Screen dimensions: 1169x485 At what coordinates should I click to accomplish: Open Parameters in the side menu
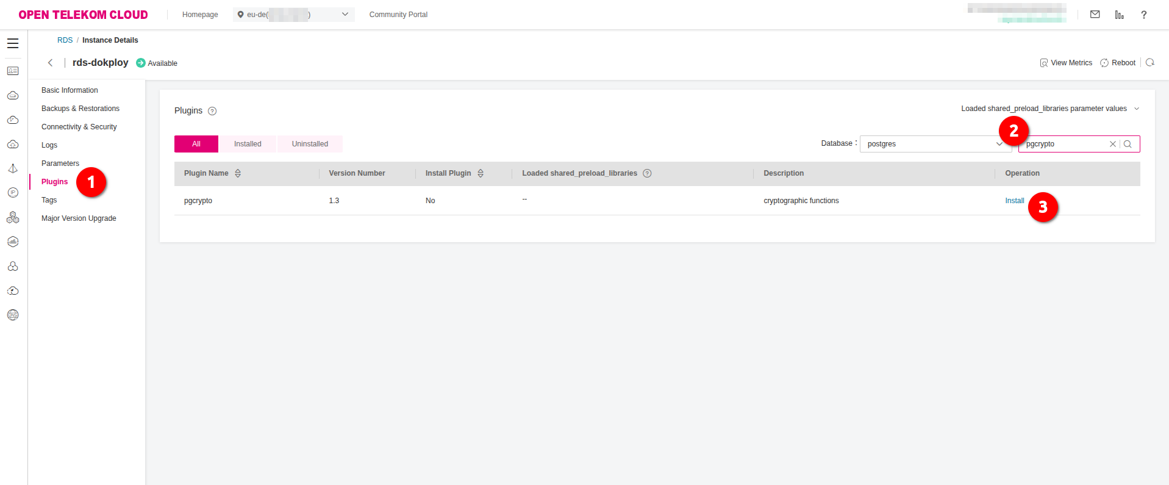point(60,163)
